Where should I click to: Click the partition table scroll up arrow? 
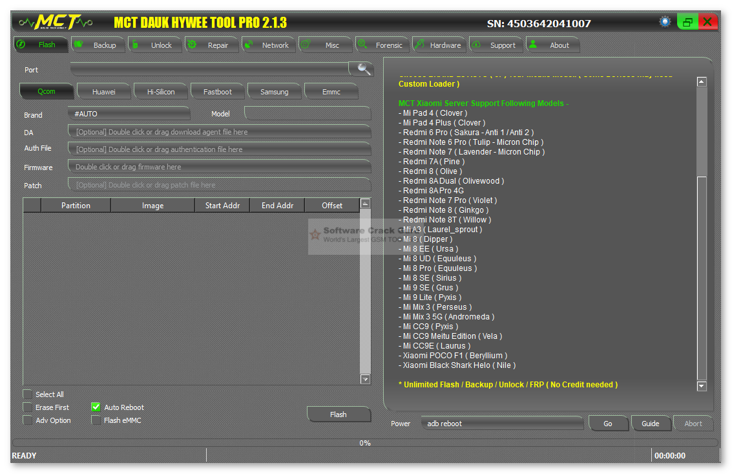pos(366,203)
